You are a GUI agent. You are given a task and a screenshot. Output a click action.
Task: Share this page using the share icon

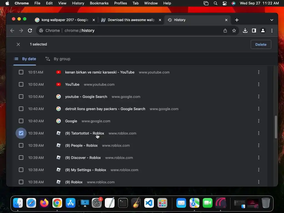(225, 31)
